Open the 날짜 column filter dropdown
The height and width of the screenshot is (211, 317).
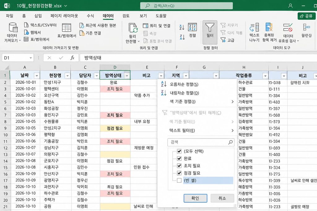(37, 76)
